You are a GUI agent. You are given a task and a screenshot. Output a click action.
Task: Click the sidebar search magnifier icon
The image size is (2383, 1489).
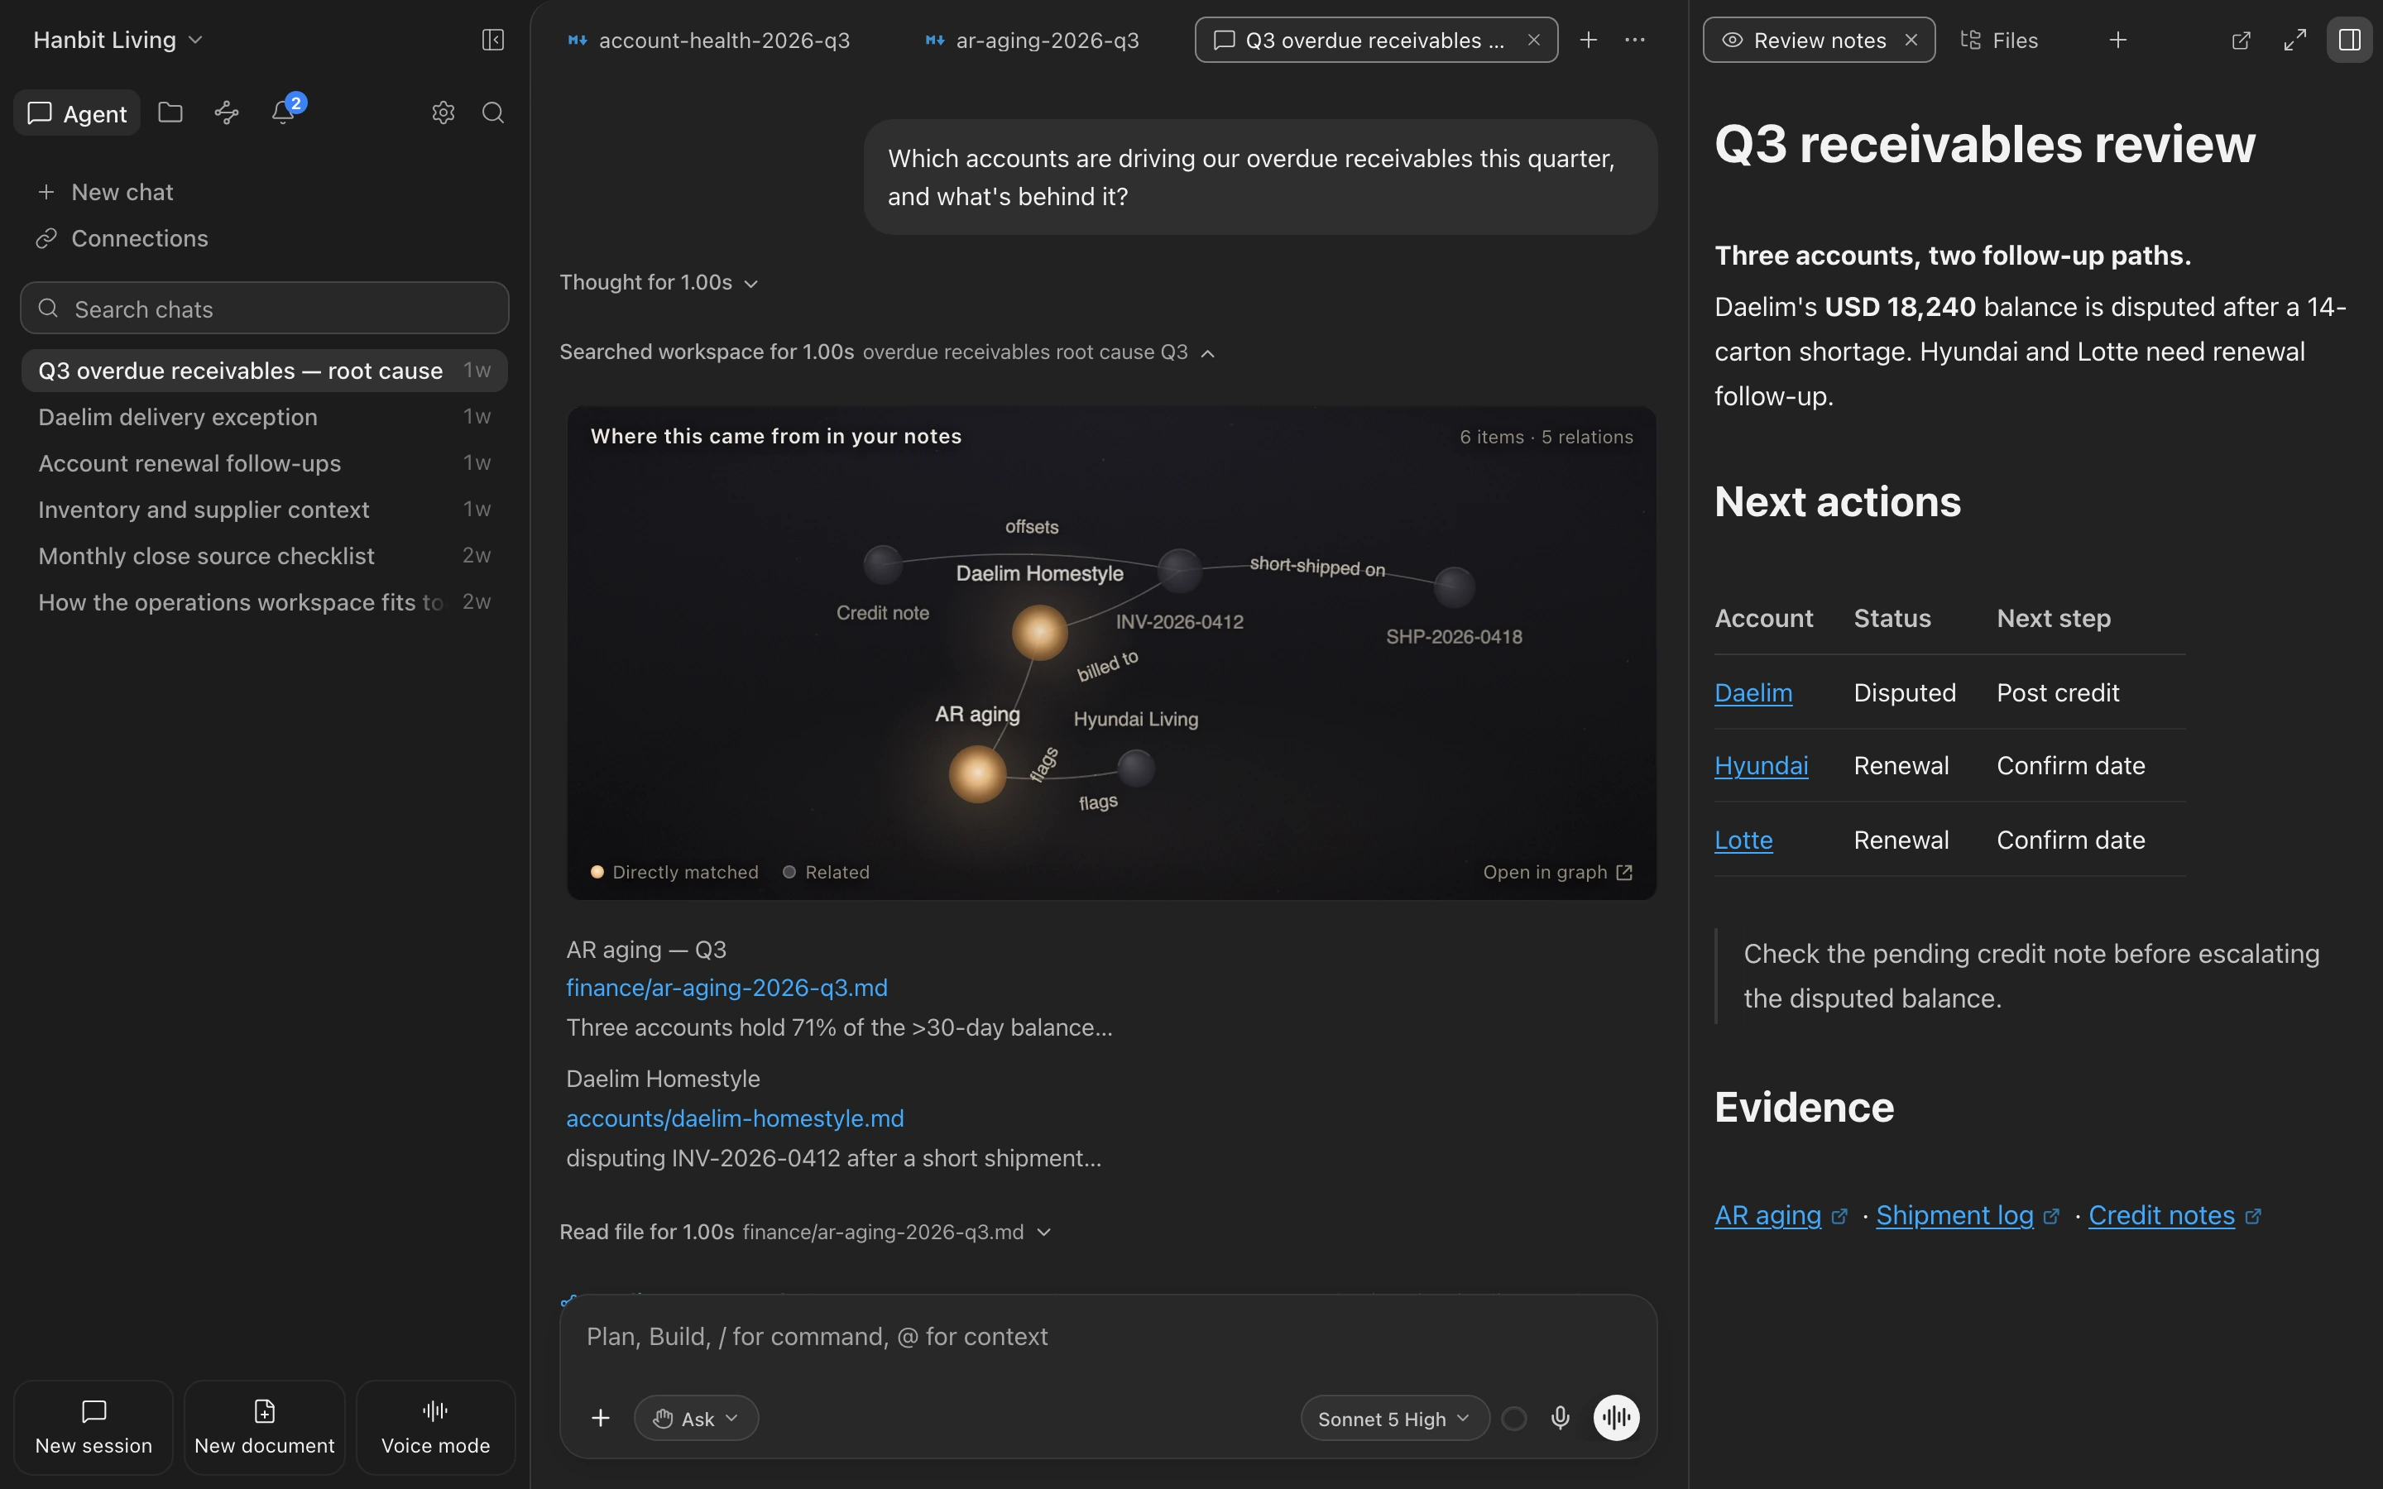click(x=492, y=113)
